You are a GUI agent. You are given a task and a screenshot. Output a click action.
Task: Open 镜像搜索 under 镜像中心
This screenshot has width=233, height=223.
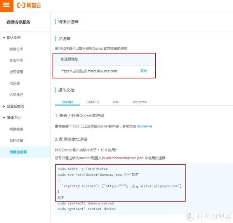click(16, 129)
